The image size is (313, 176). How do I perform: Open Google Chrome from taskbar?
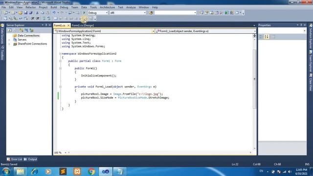(91, 172)
